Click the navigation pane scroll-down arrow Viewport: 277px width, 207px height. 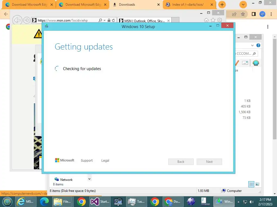coord(89,179)
